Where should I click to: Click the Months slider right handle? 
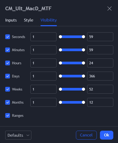tap(83, 102)
